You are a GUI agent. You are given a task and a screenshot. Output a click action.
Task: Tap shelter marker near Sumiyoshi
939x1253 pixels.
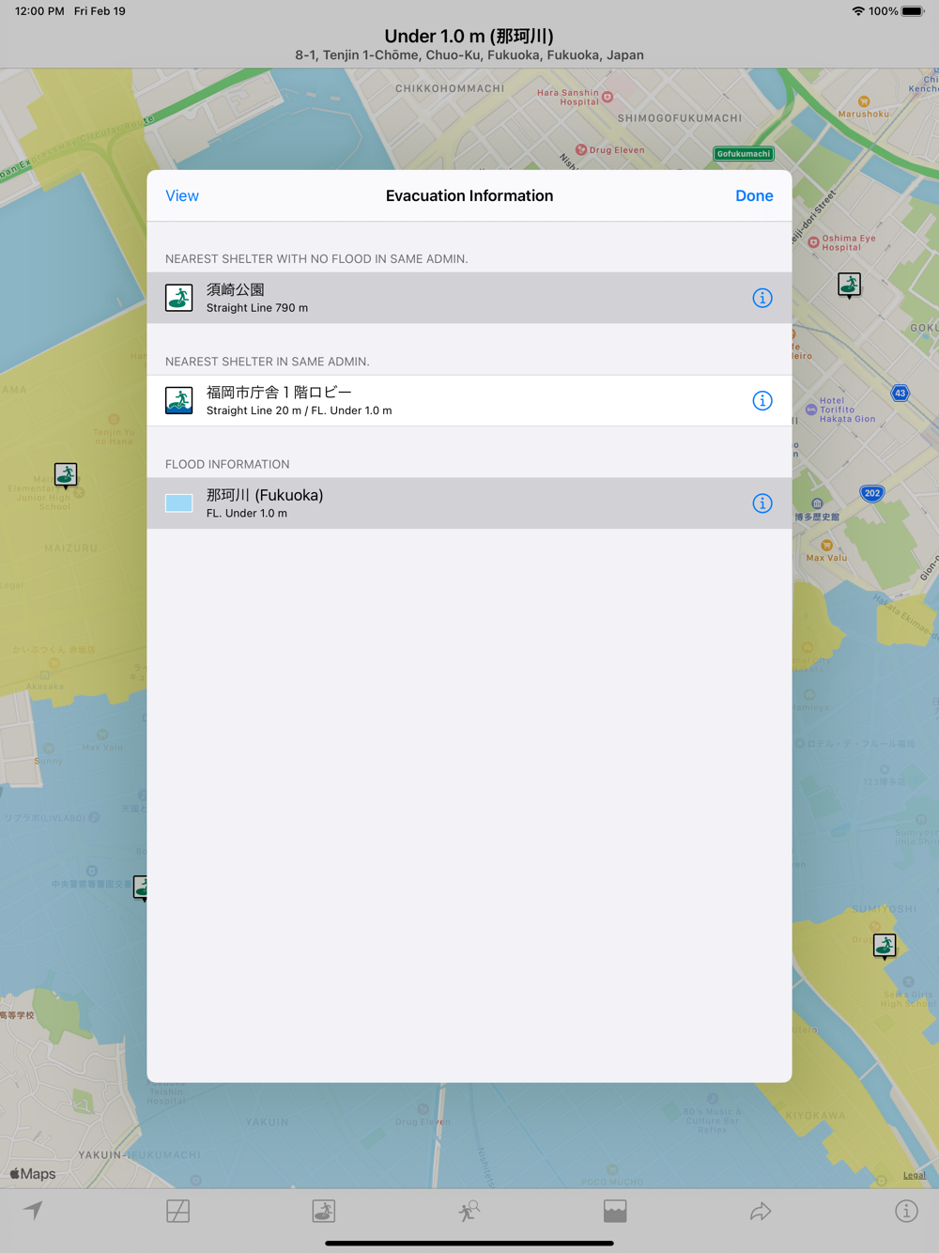885,946
